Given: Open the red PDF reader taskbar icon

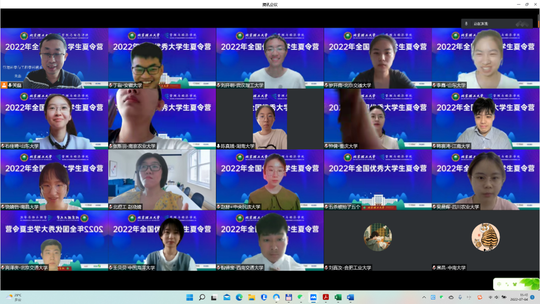Looking at the screenshot, I should (x=326, y=297).
